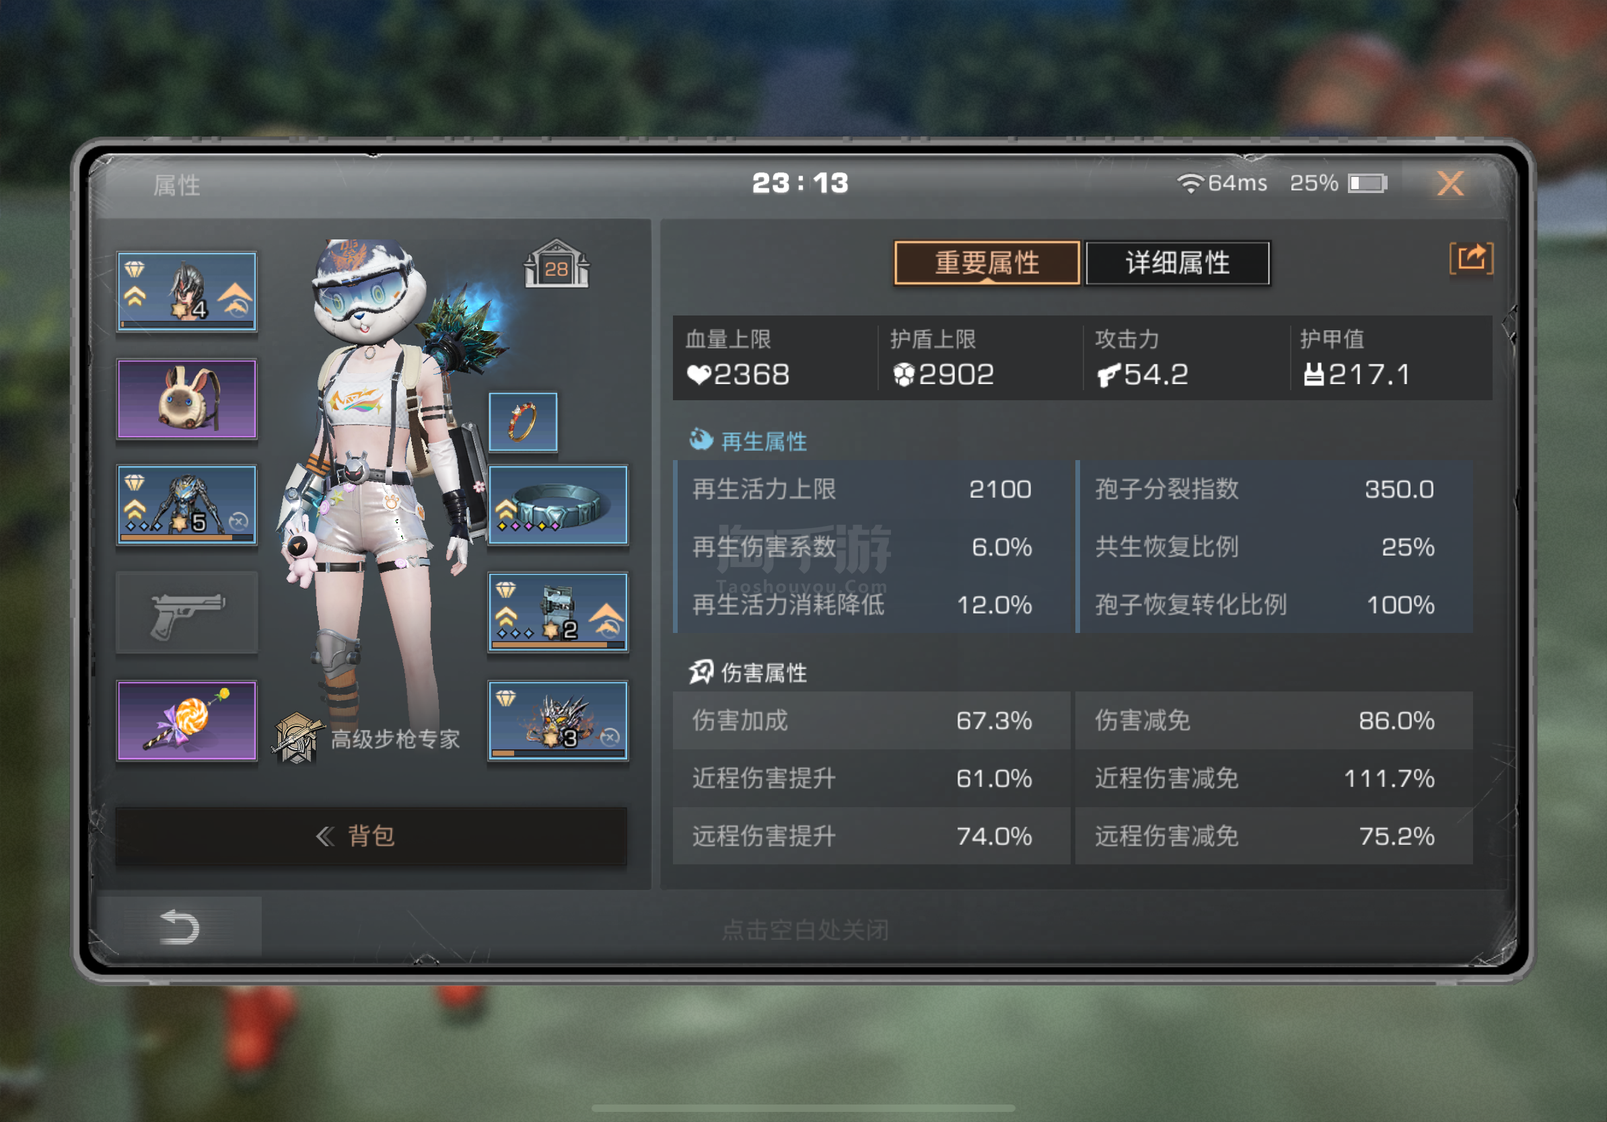Select the spiked gear slot with star 3
1607x1122 pixels.
(x=558, y=720)
